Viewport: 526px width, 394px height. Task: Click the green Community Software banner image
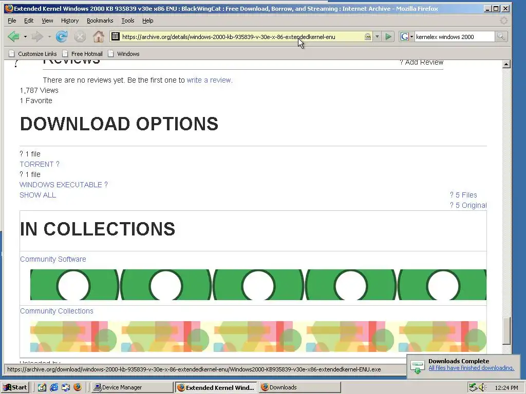[258, 285]
